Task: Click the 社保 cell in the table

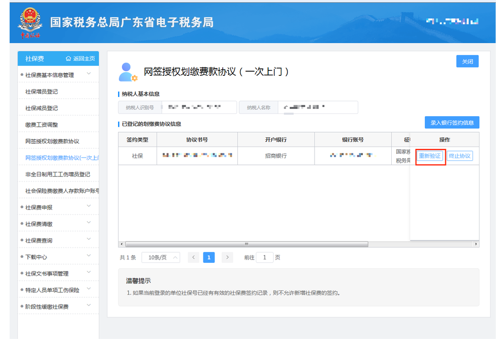Action: [x=137, y=156]
